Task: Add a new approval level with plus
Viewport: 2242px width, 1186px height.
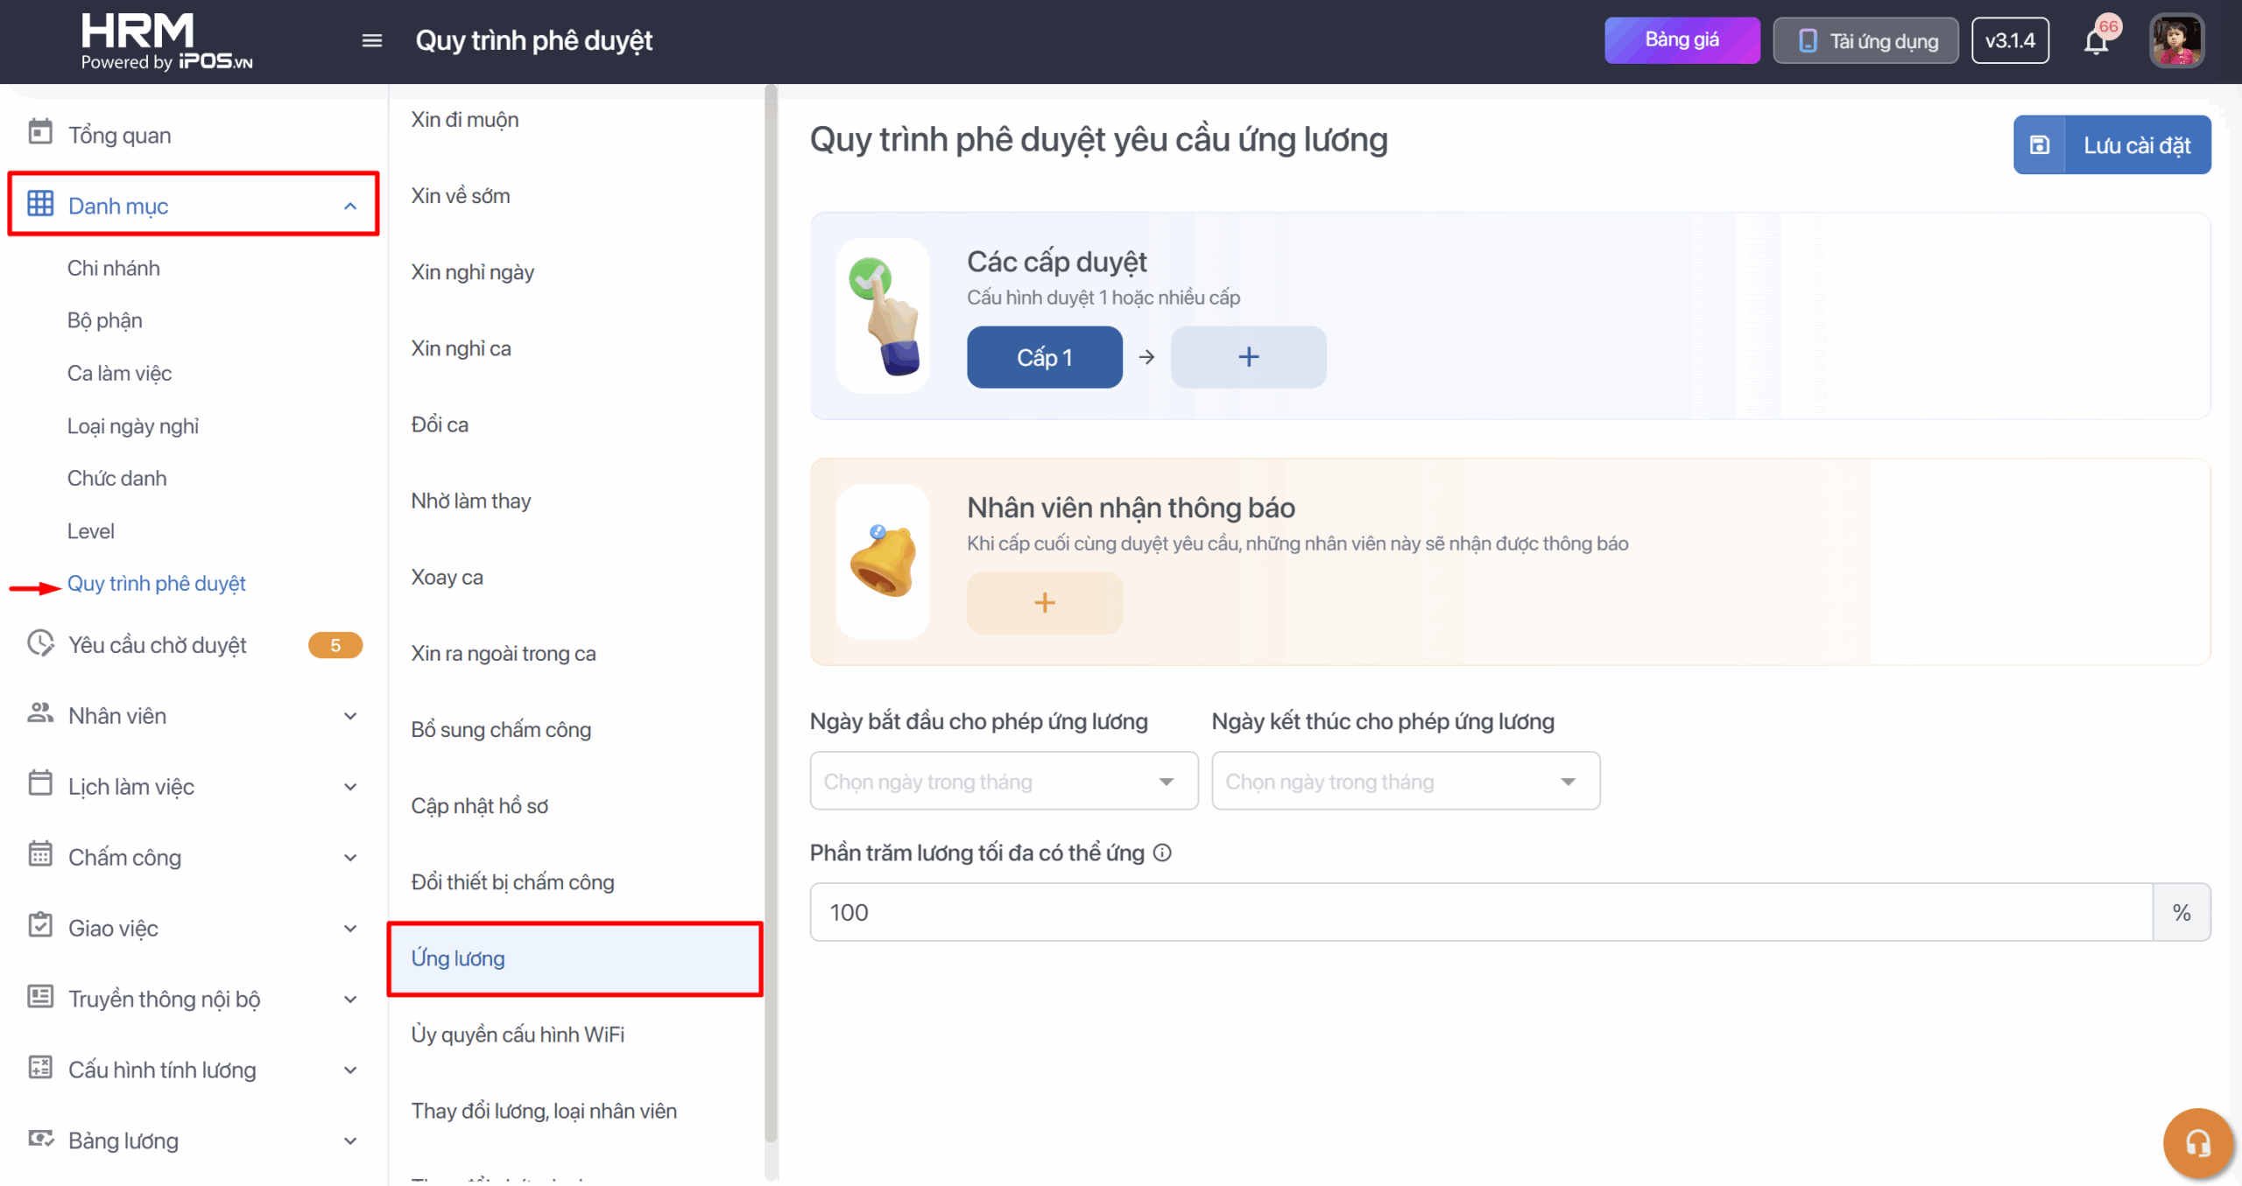Action: (1248, 357)
